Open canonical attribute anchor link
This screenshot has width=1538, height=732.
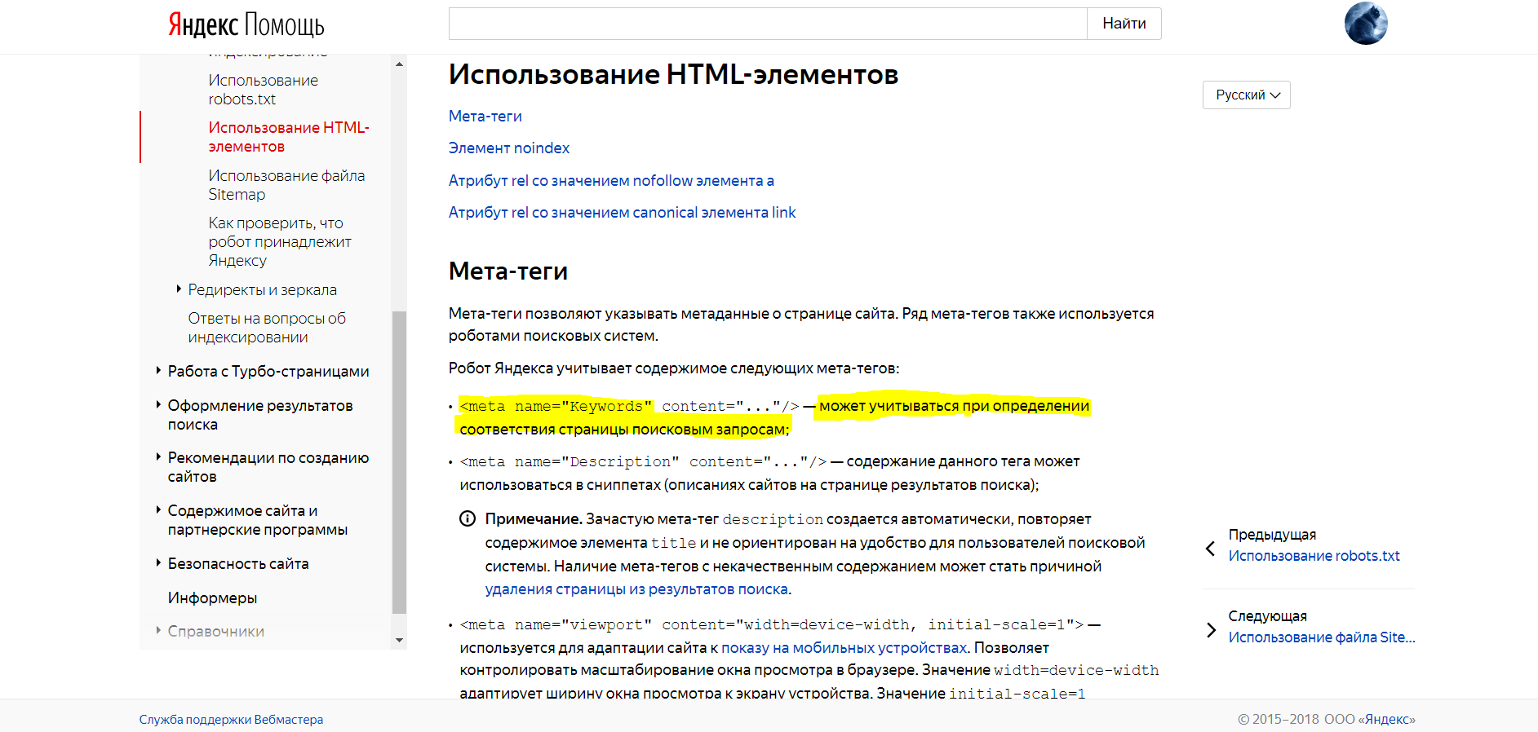pyautogui.click(x=622, y=212)
